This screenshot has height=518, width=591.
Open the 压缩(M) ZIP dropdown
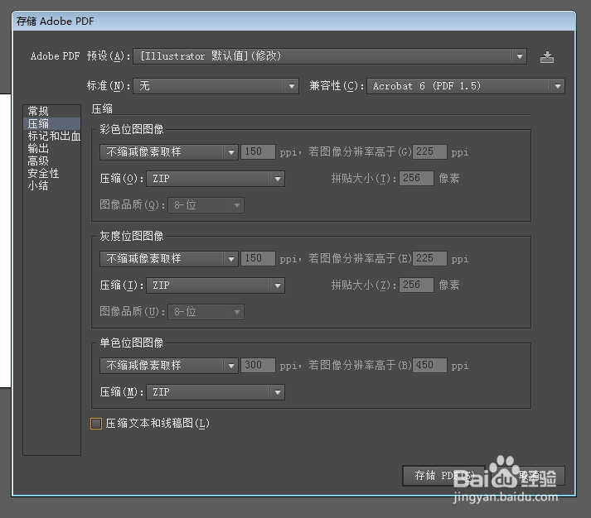pos(216,392)
